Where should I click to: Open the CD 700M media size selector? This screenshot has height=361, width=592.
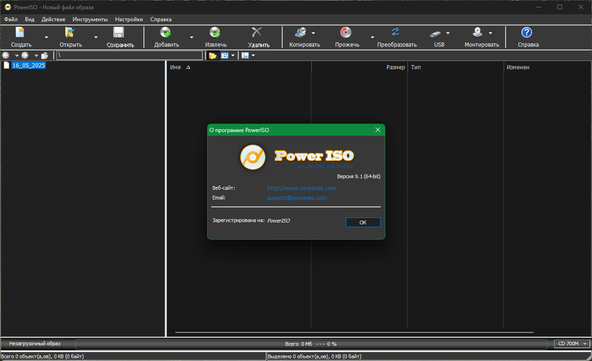[x=572, y=344]
